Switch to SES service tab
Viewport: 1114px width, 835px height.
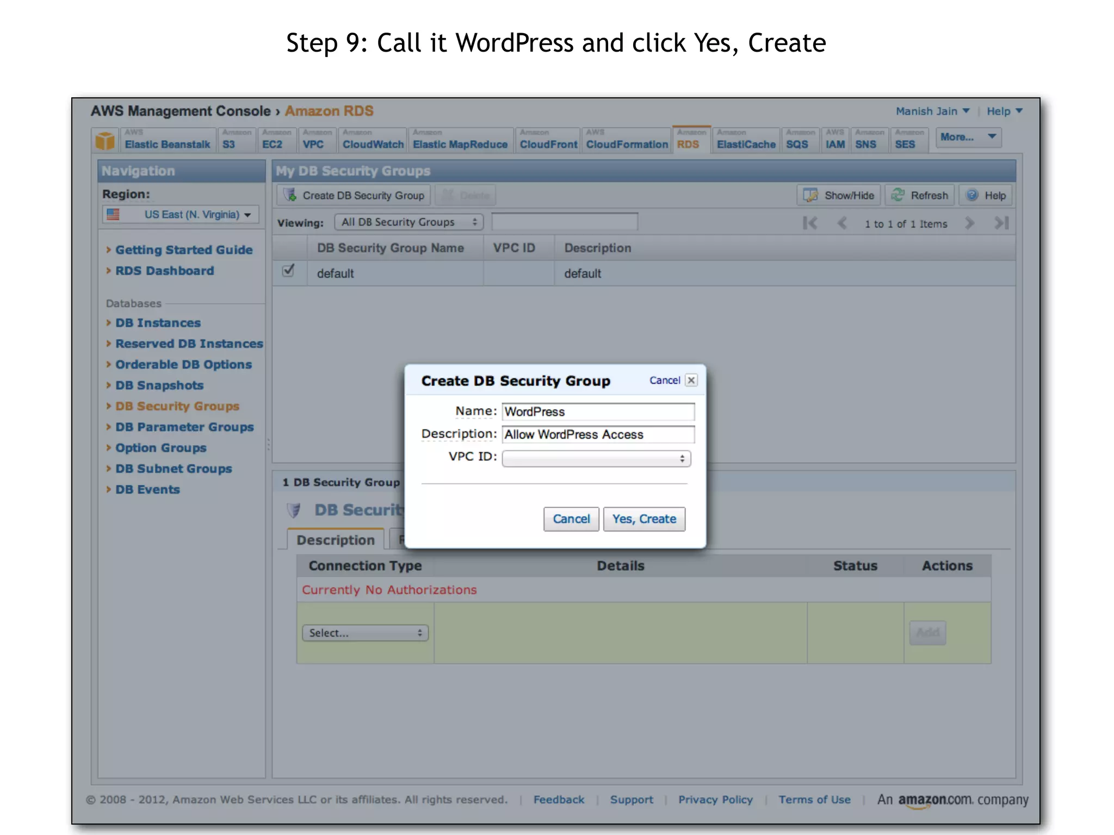click(909, 140)
